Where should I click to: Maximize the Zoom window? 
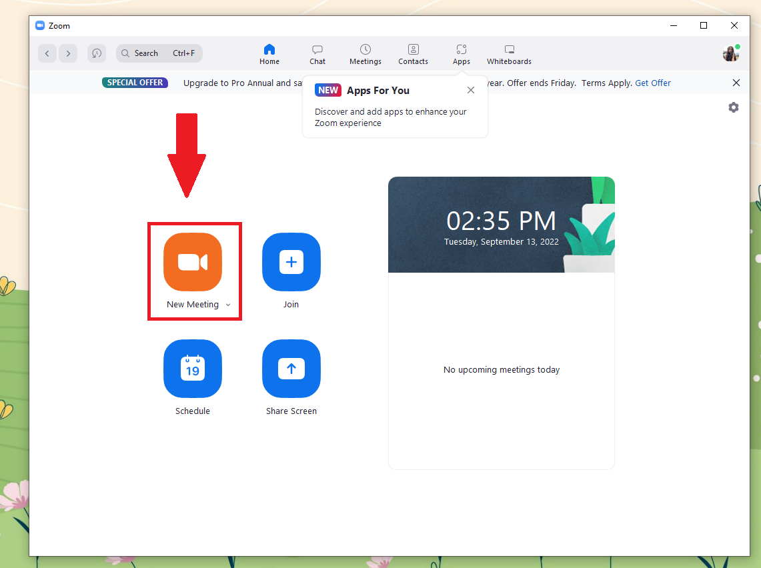[704, 26]
